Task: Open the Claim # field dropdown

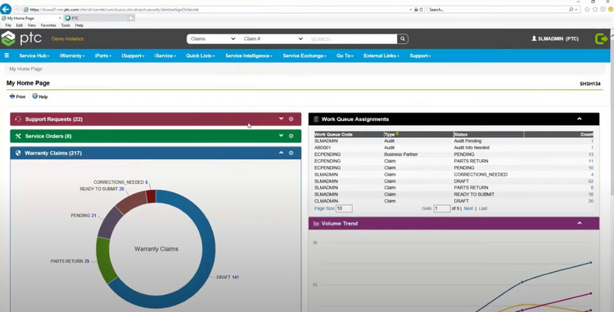Action: (x=273, y=38)
